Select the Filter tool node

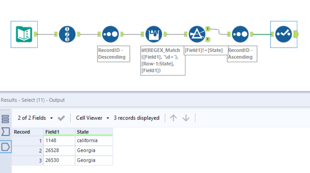(197, 34)
